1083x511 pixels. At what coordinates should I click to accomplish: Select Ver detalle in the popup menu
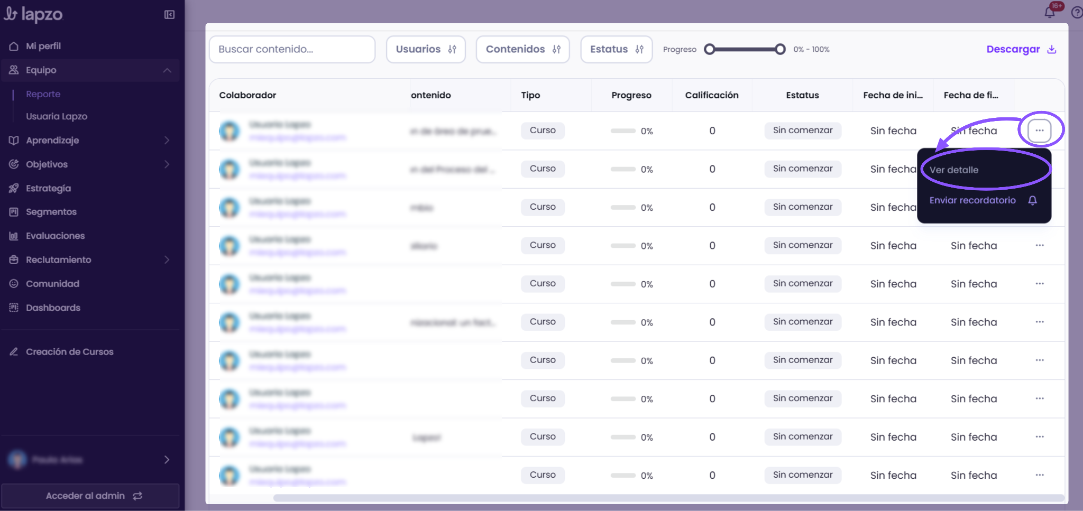coord(954,170)
